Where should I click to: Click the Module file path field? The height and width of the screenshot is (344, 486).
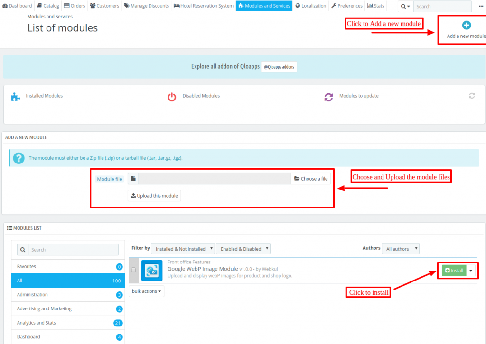click(x=215, y=179)
